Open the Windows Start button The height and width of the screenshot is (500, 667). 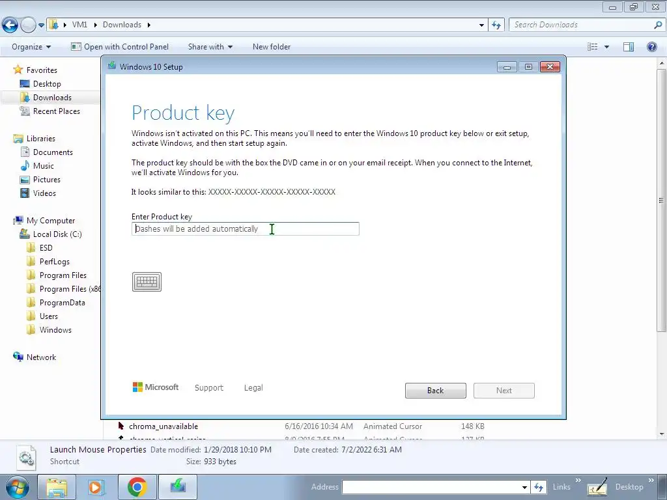tap(17, 487)
